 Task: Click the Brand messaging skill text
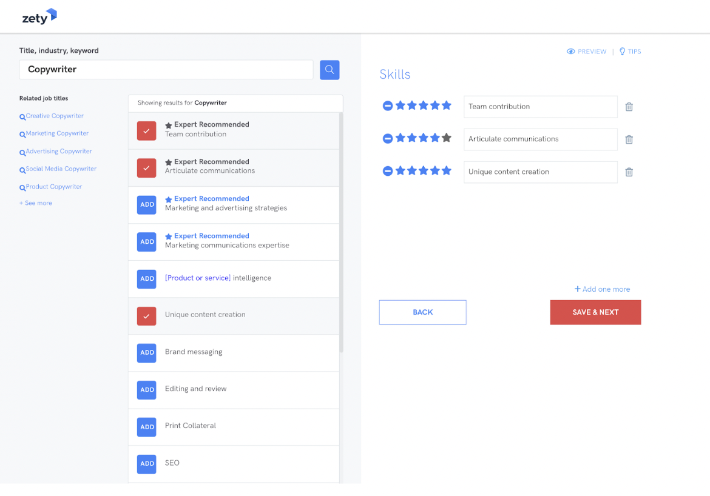click(194, 352)
